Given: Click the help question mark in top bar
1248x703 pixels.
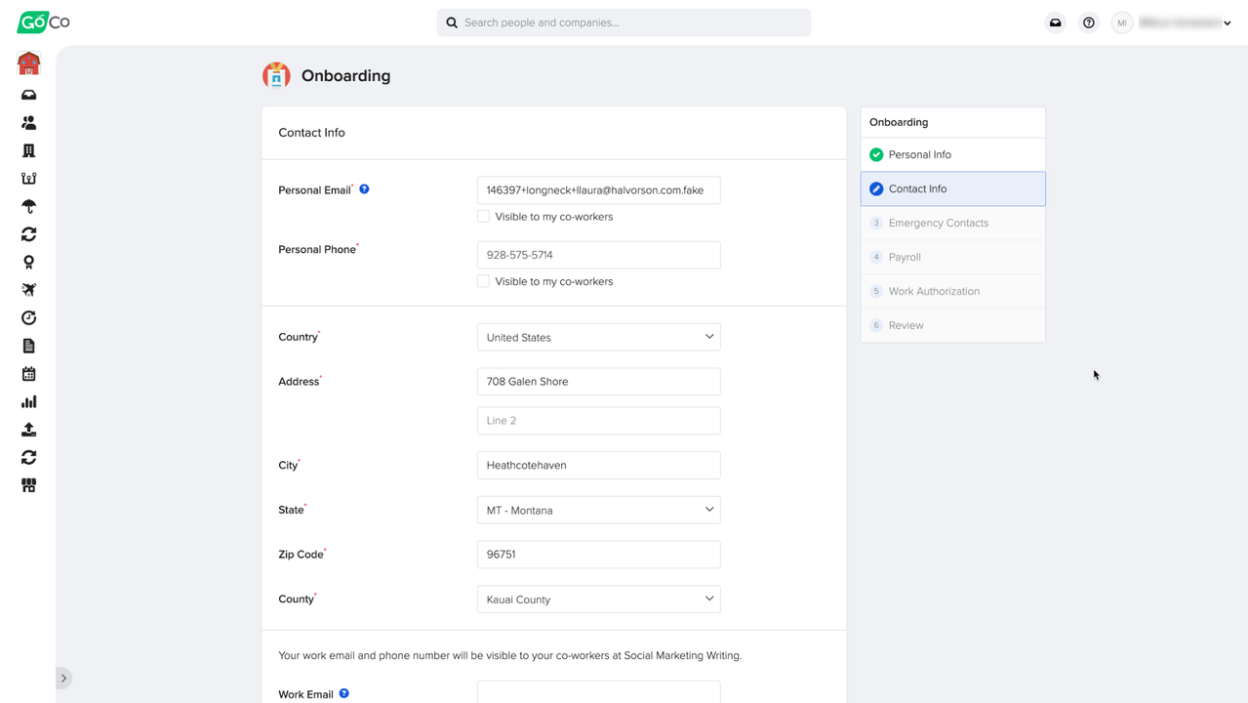Looking at the screenshot, I should point(1089,22).
